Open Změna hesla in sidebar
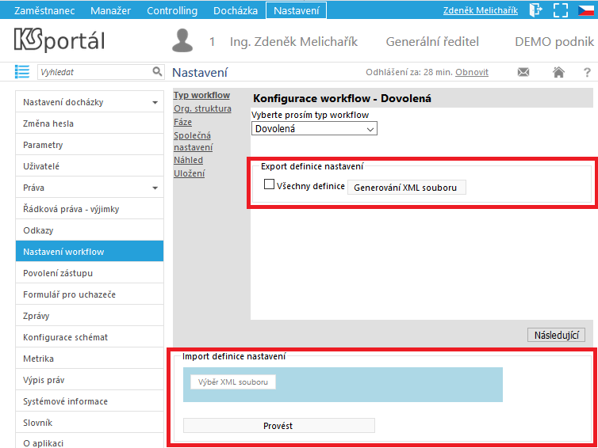Screen dimensions: 598x448 (x=90, y=123)
